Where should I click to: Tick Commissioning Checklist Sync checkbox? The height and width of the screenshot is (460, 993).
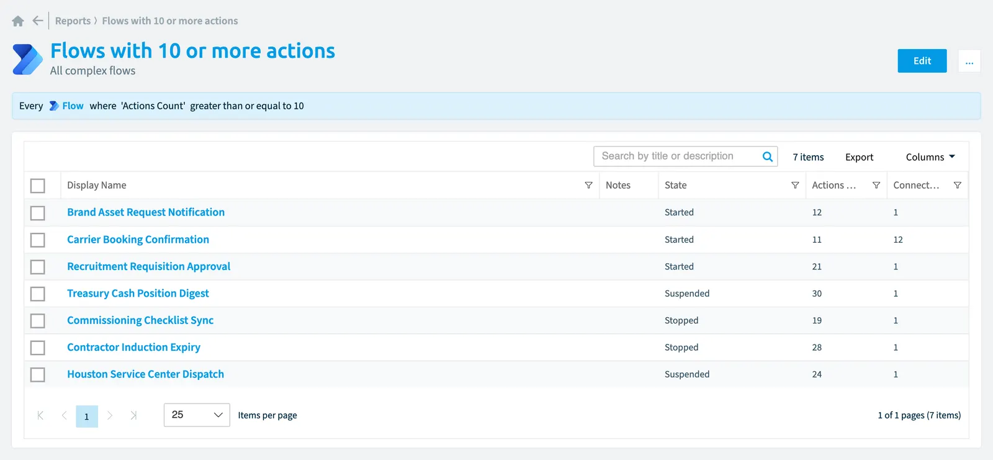pos(38,321)
